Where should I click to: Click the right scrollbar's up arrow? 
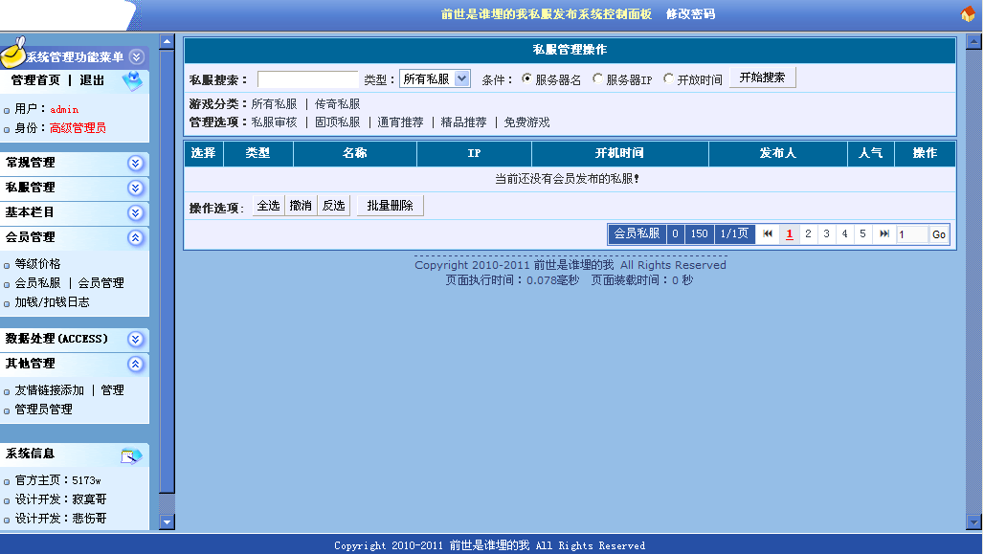click(x=973, y=42)
